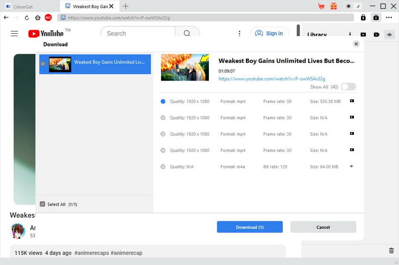Click the shopping cart icon
Screen dimensions: 399x265
321,6
